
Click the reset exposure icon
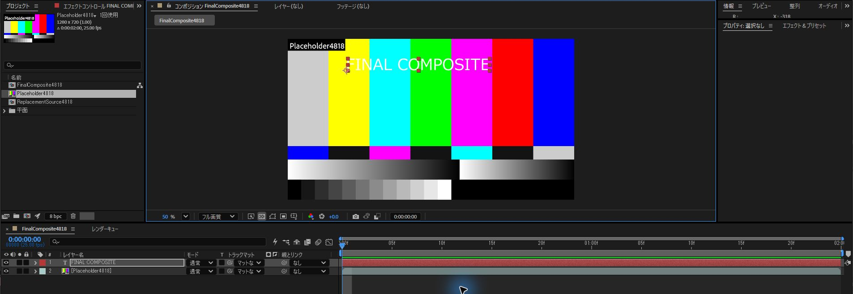coord(322,217)
